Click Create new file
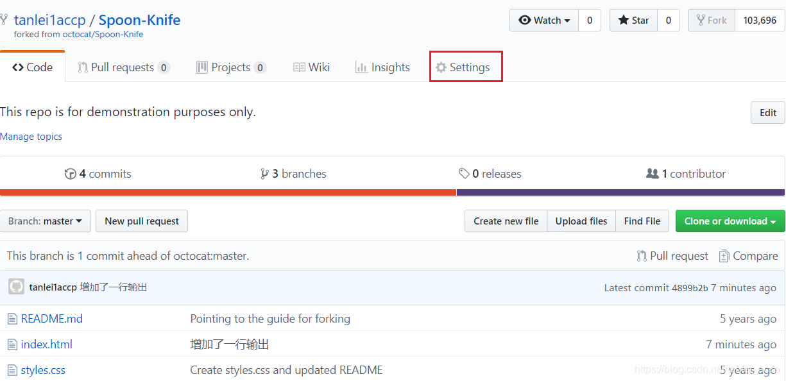The width and height of the screenshot is (786, 381). click(x=506, y=221)
